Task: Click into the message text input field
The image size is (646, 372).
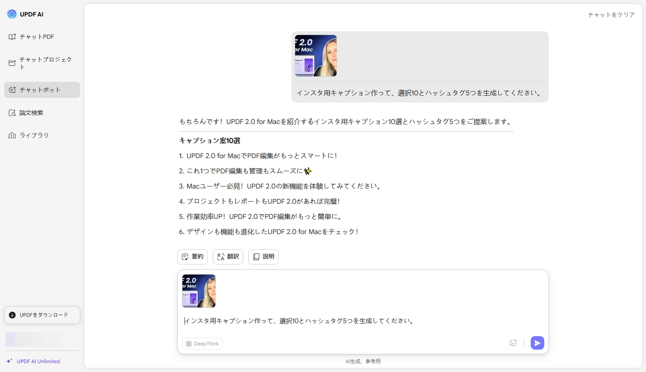Action: pyautogui.click(x=363, y=321)
